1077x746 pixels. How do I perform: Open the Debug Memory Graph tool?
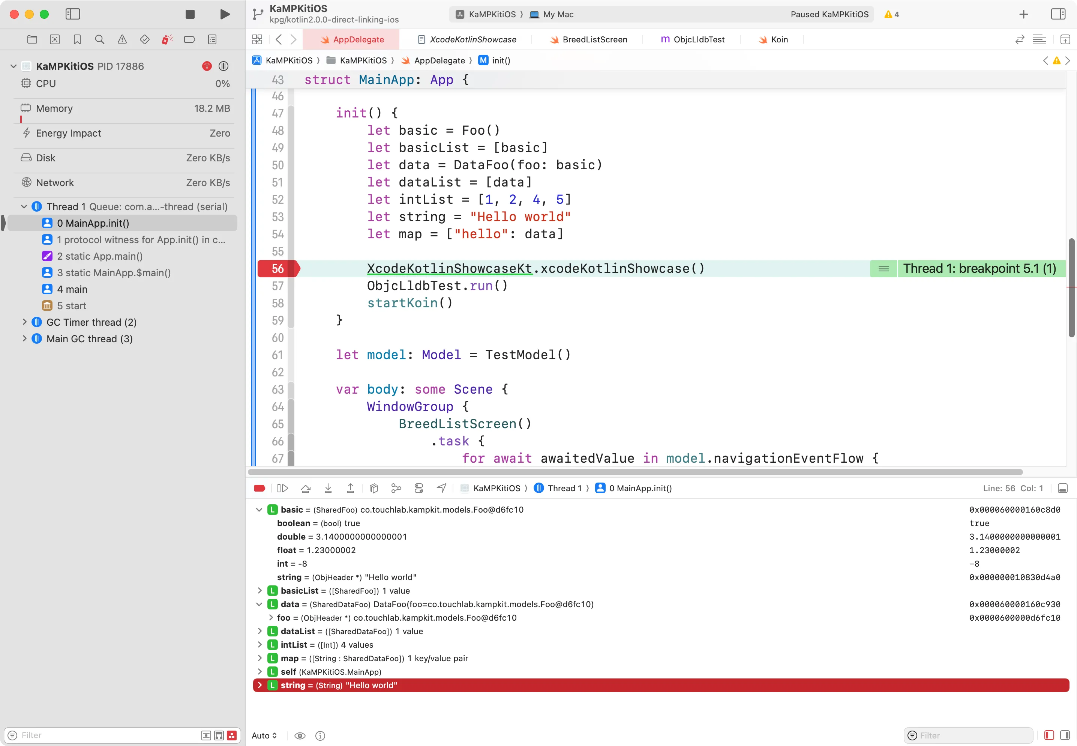(396, 488)
